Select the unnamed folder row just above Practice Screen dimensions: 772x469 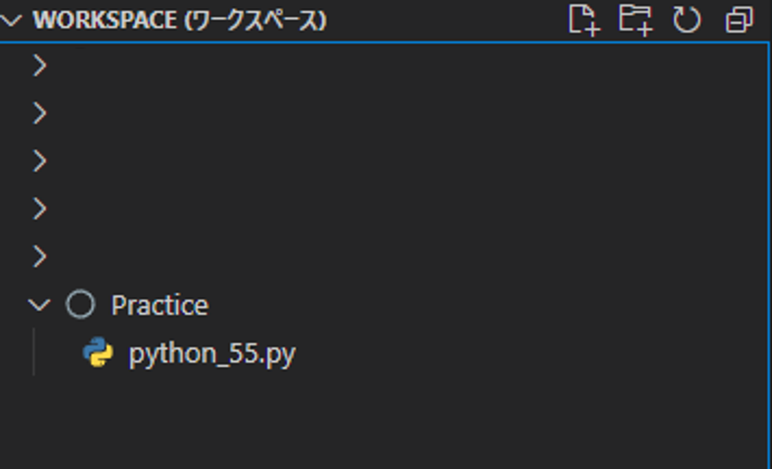385,256
